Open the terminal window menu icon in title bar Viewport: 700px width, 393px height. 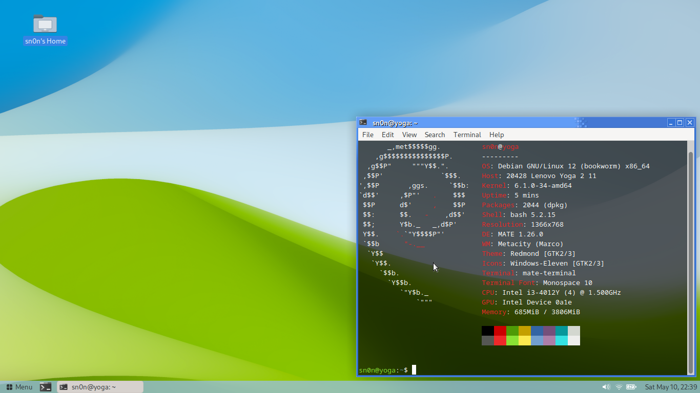[x=363, y=123]
